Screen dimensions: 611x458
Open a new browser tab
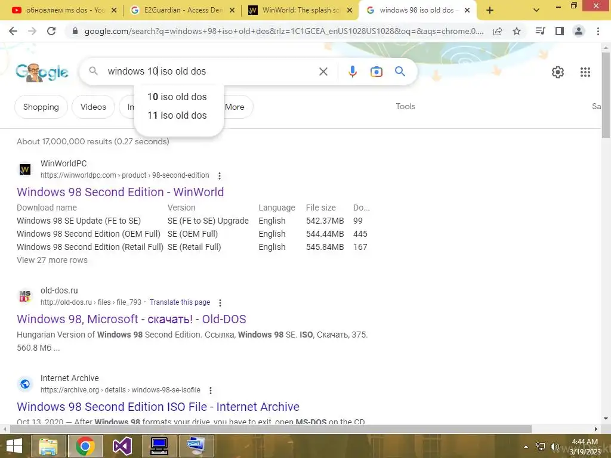tap(490, 10)
